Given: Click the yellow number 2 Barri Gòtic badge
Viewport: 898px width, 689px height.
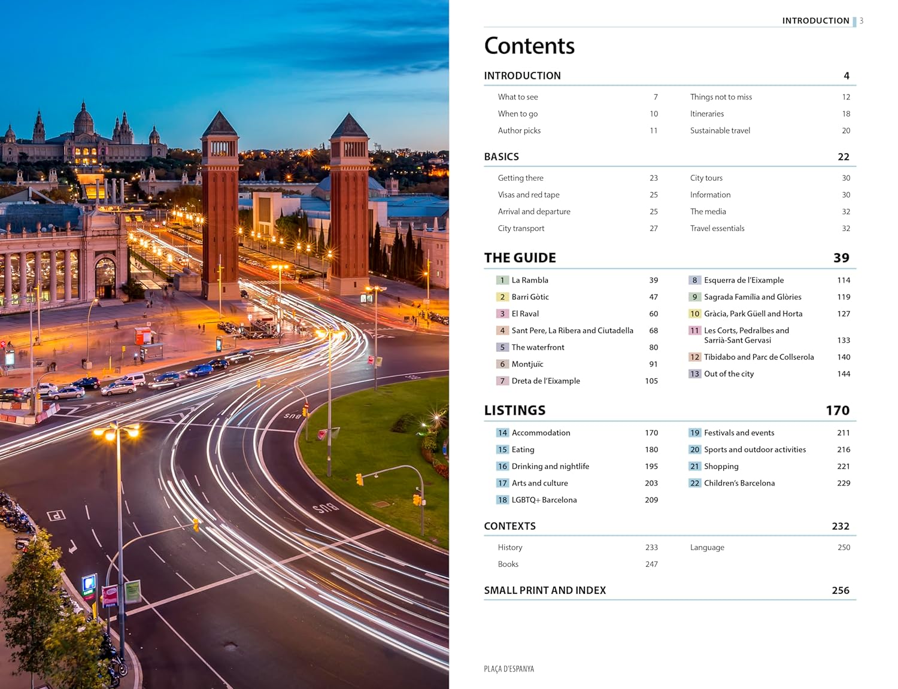Looking at the screenshot, I should click(502, 297).
